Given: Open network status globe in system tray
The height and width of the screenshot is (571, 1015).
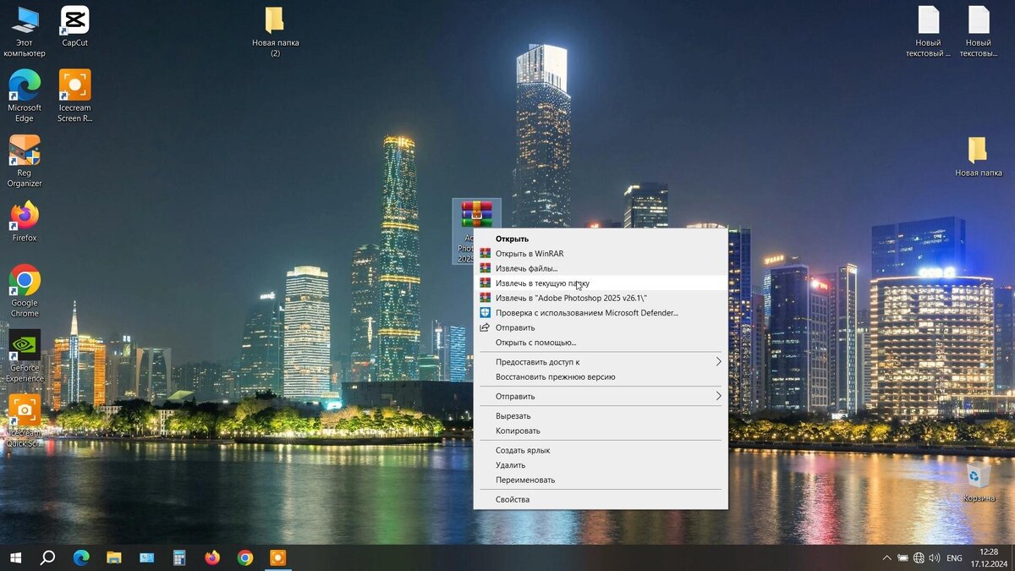Looking at the screenshot, I should point(919,558).
